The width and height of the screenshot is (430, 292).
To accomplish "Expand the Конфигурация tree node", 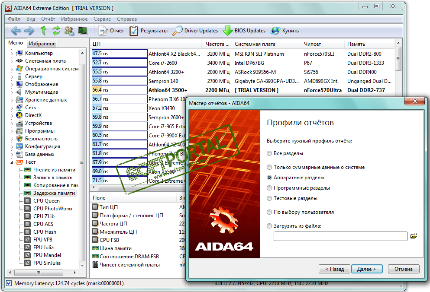I will pyautogui.click(x=12, y=147).
